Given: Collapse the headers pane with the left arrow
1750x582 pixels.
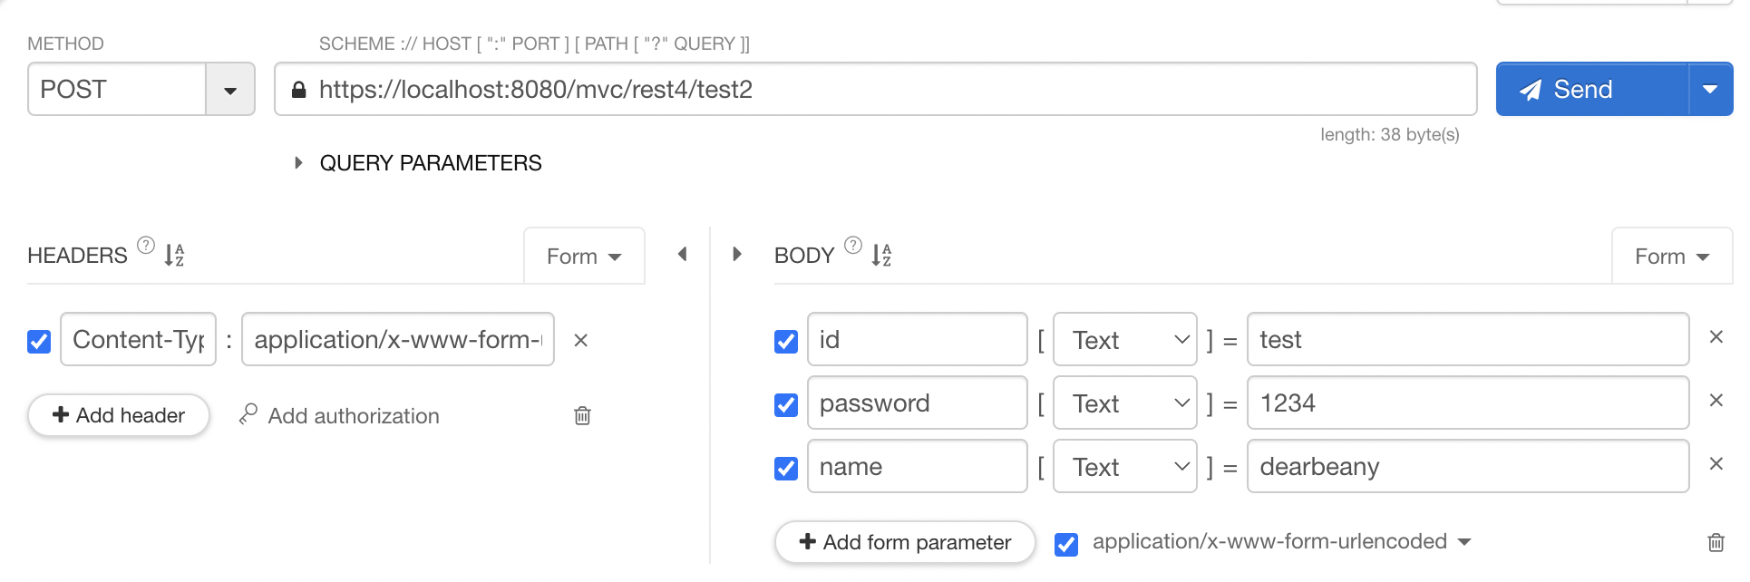Looking at the screenshot, I should (683, 255).
